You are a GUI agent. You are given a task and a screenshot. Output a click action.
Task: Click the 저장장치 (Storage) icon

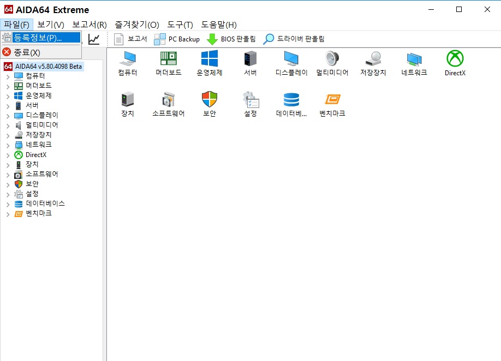[x=373, y=62]
